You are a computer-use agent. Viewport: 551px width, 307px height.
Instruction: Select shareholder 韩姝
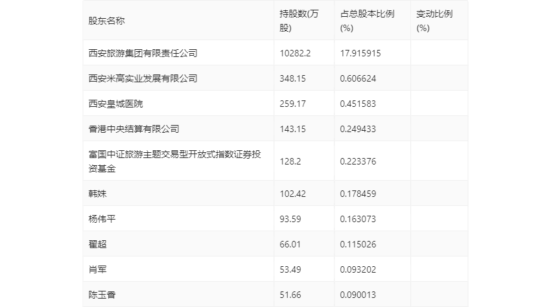[97, 194]
